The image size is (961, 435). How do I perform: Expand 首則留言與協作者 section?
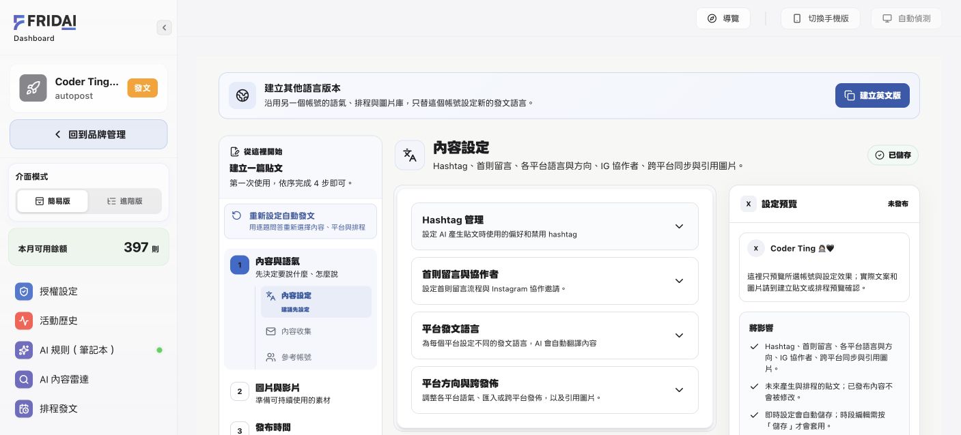[555, 281]
